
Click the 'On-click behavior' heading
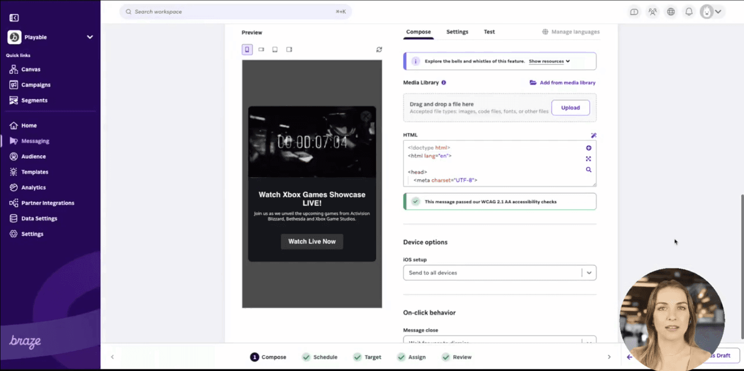pyautogui.click(x=430, y=313)
